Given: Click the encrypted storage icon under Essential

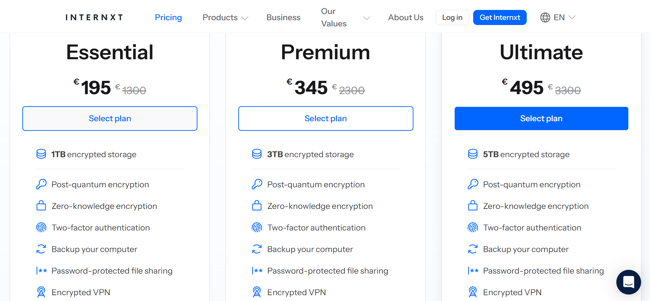Looking at the screenshot, I should point(41,154).
